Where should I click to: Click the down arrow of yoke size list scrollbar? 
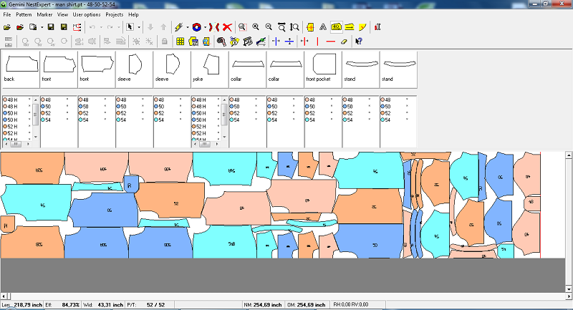(224, 137)
